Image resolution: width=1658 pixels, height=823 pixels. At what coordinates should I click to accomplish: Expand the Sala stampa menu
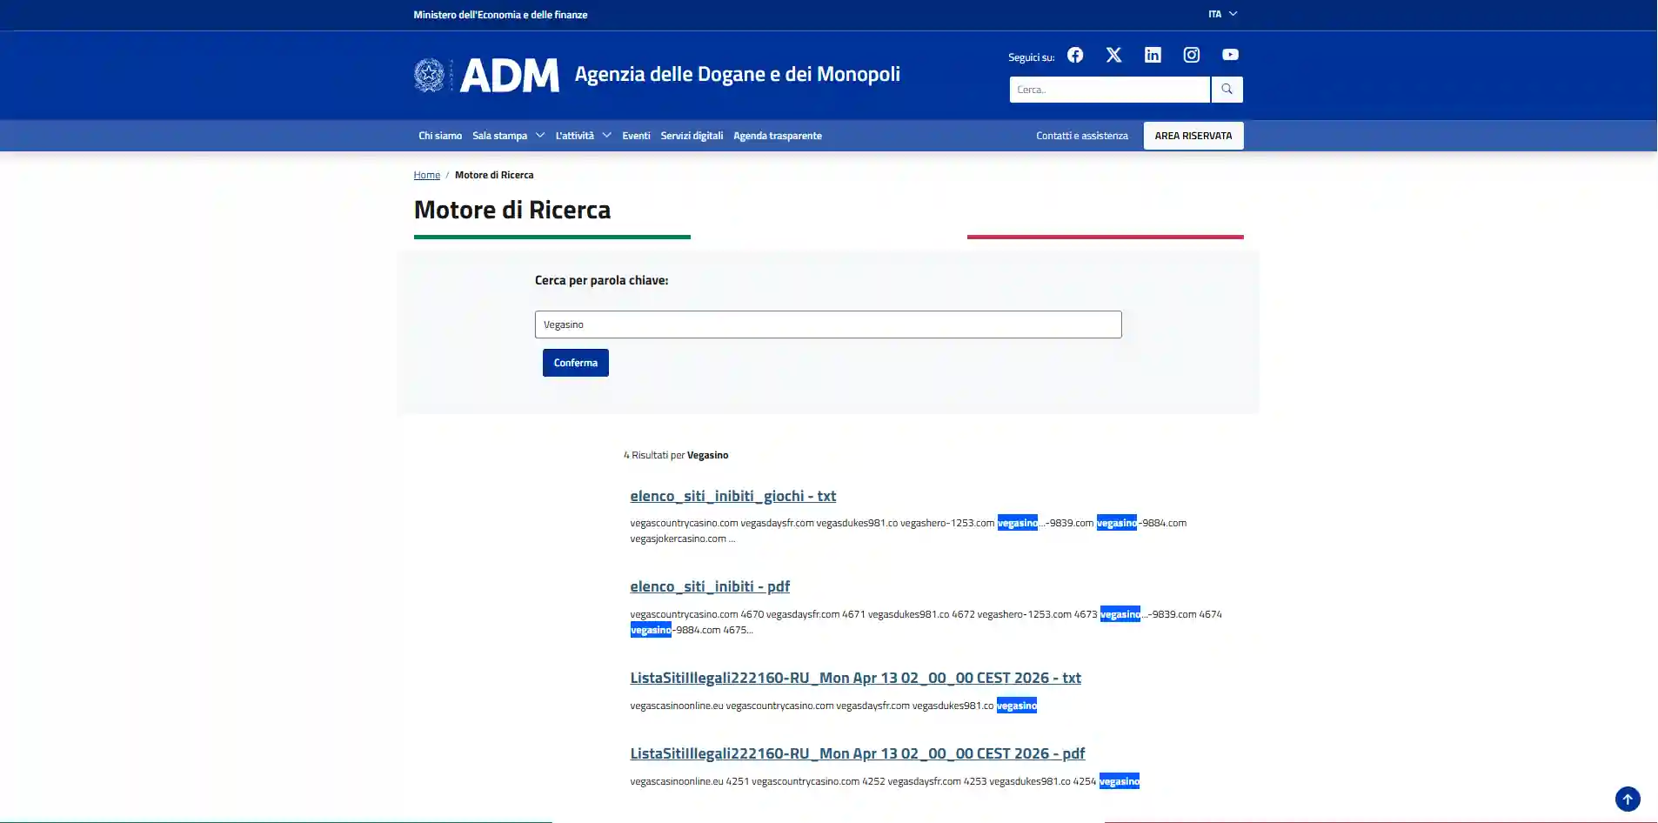click(509, 136)
